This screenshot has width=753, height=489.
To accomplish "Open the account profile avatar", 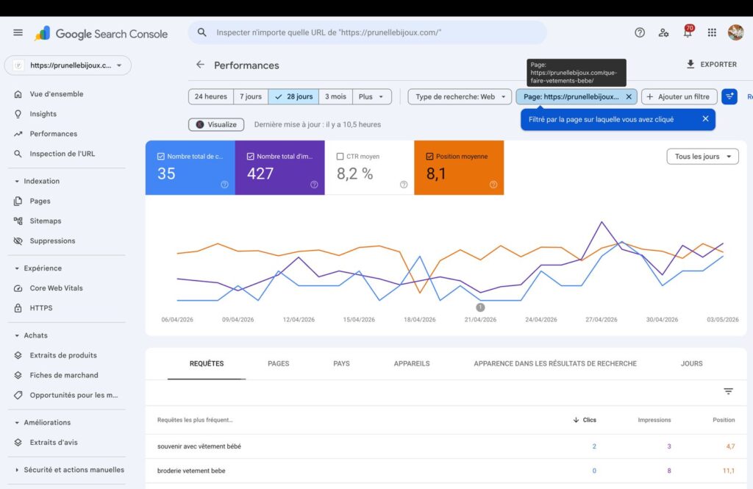I will pyautogui.click(x=735, y=32).
